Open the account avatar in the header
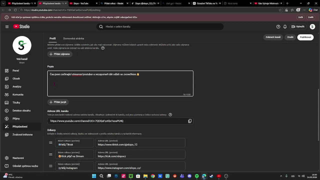 312,27
